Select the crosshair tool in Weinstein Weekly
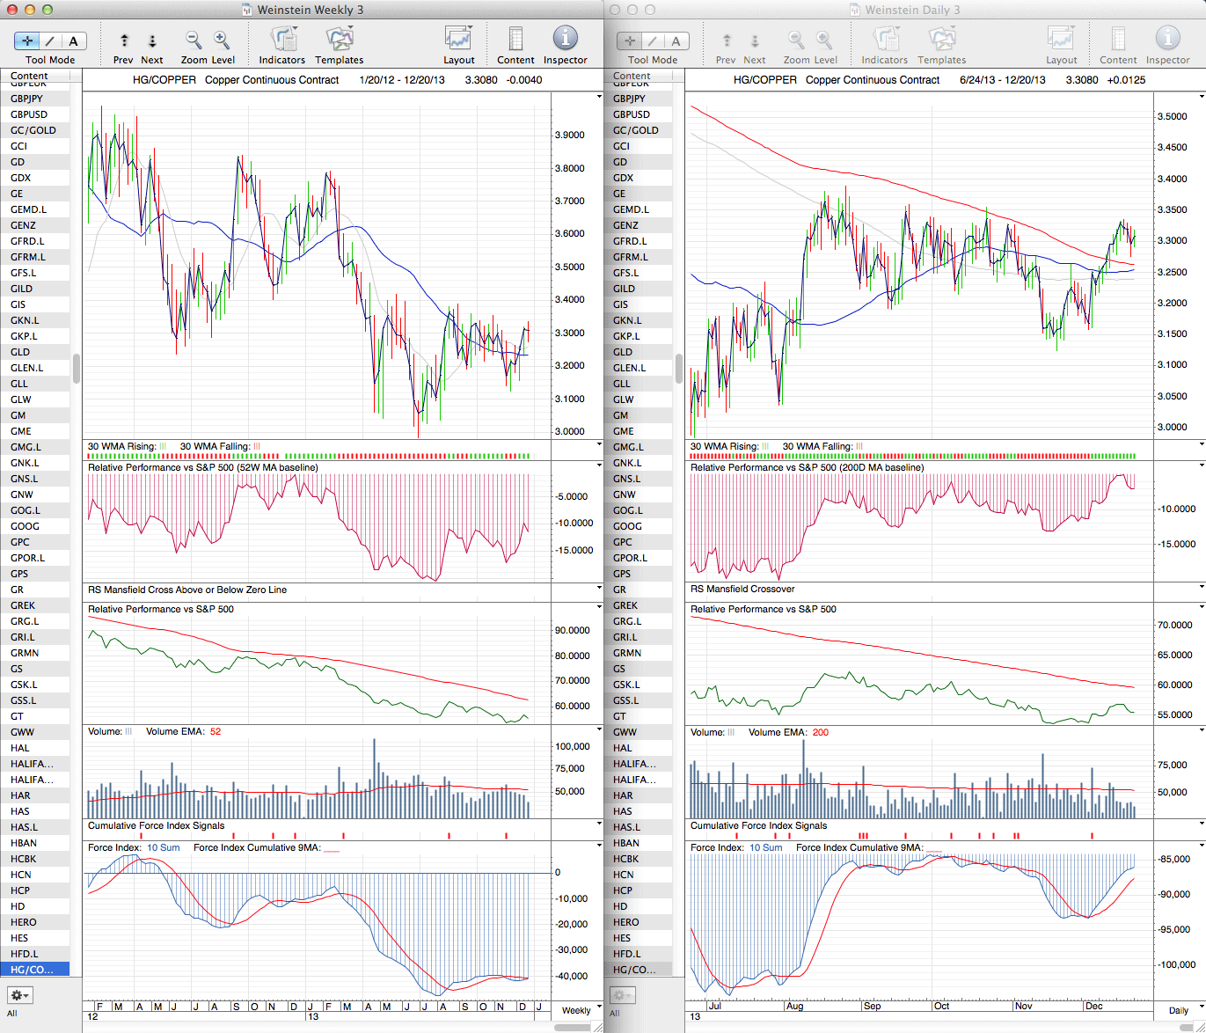 (27, 40)
